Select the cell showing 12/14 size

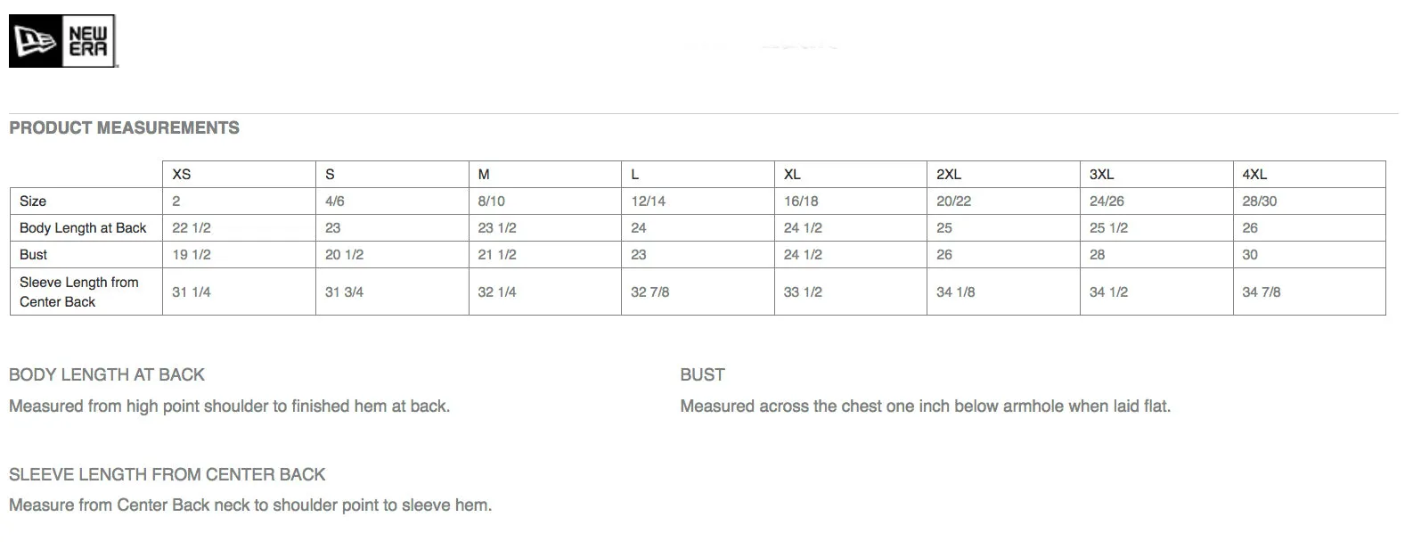coord(698,201)
